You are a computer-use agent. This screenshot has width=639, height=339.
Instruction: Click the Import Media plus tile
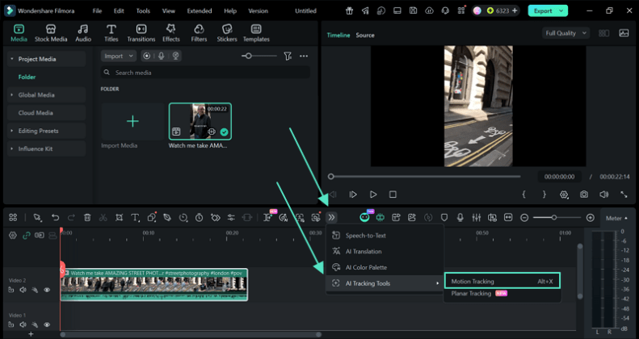click(x=132, y=121)
